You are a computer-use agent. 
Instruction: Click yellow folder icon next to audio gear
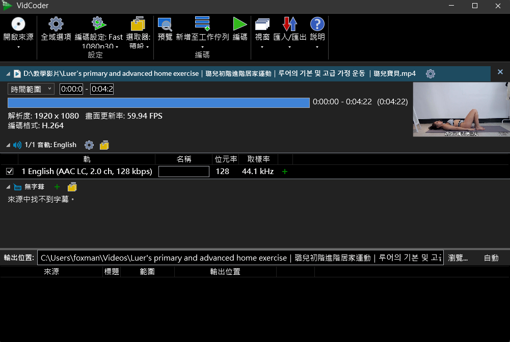click(104, 145)
